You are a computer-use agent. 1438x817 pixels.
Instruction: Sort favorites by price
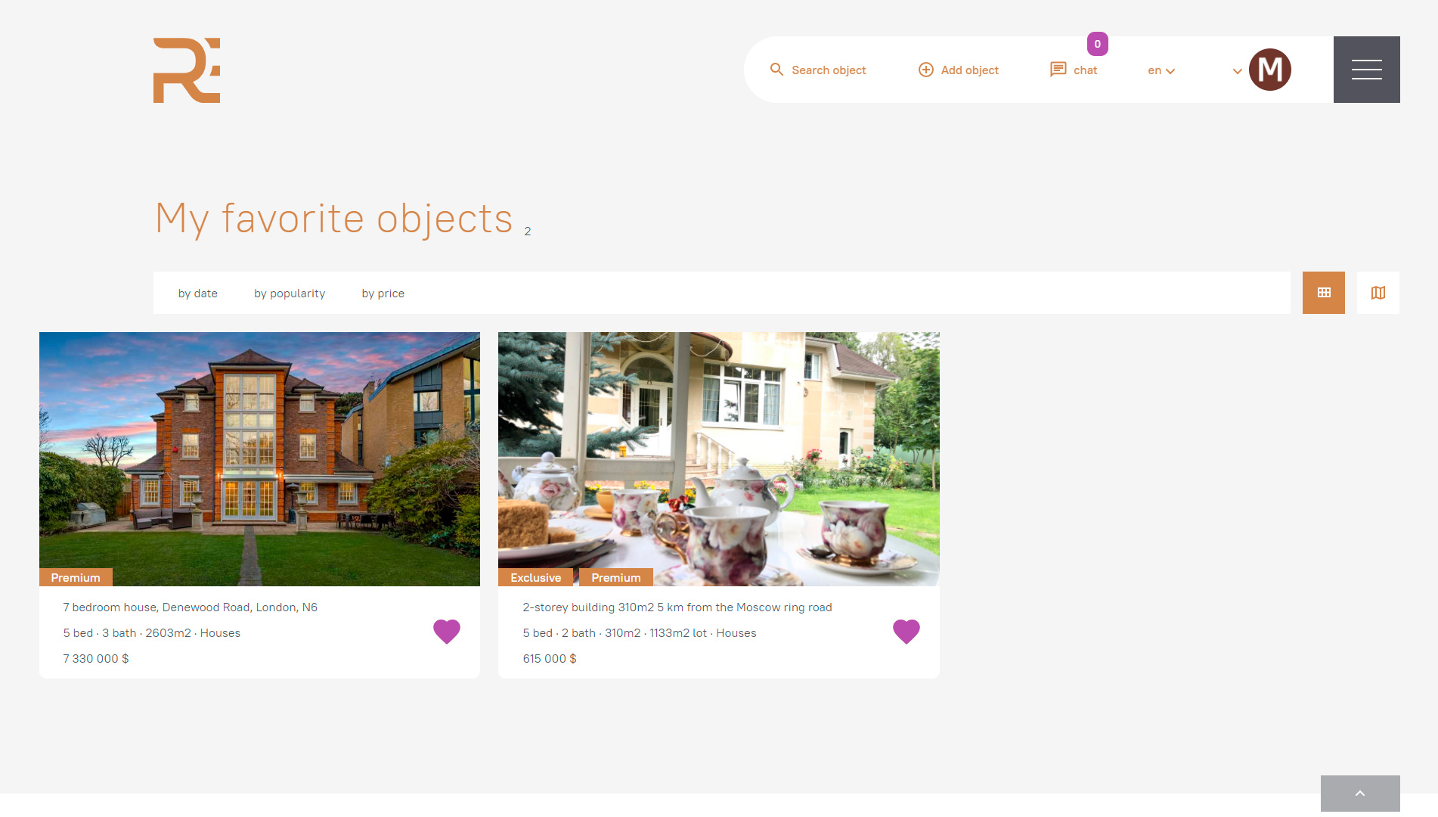pyautogui.click(x=383, y=294)
